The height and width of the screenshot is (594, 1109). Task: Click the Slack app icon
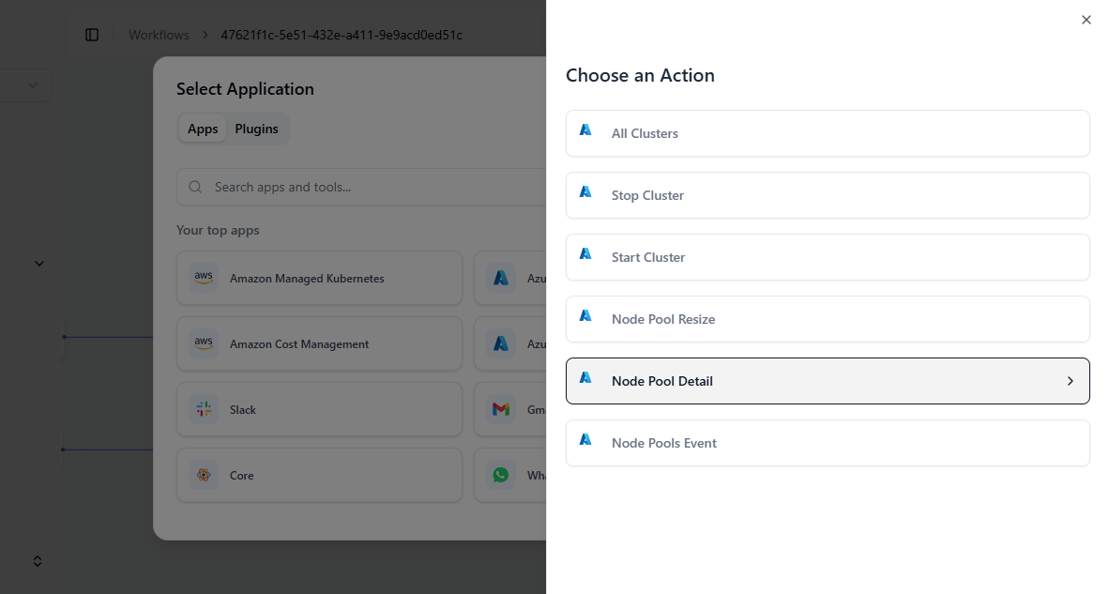coord(204,409)
